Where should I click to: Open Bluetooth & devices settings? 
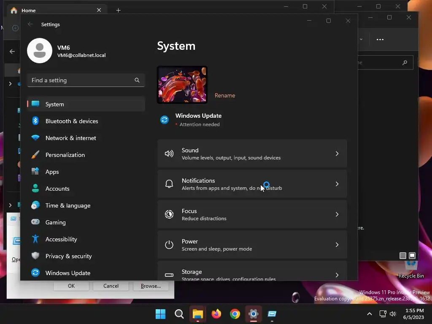click(86, 121)
